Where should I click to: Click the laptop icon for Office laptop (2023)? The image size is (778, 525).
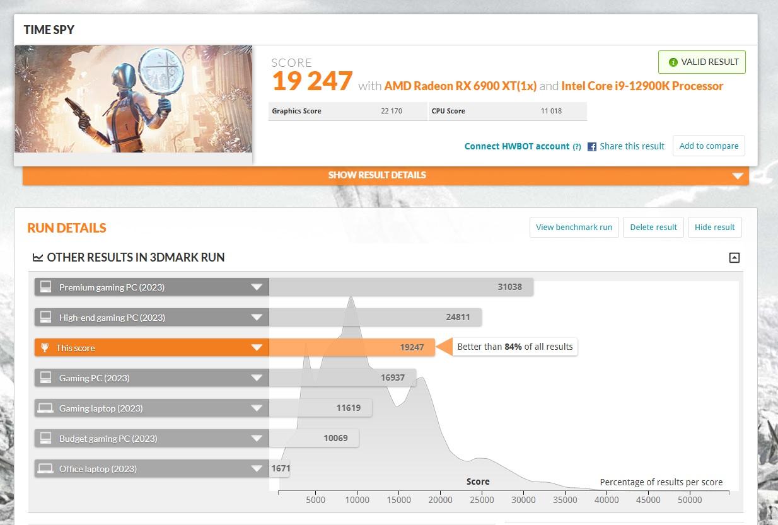(x=45, y=468)
